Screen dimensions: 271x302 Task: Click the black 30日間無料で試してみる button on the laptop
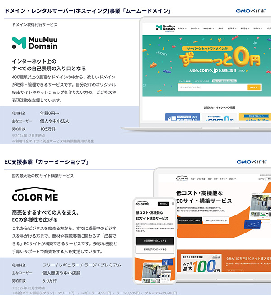point(189,220)
